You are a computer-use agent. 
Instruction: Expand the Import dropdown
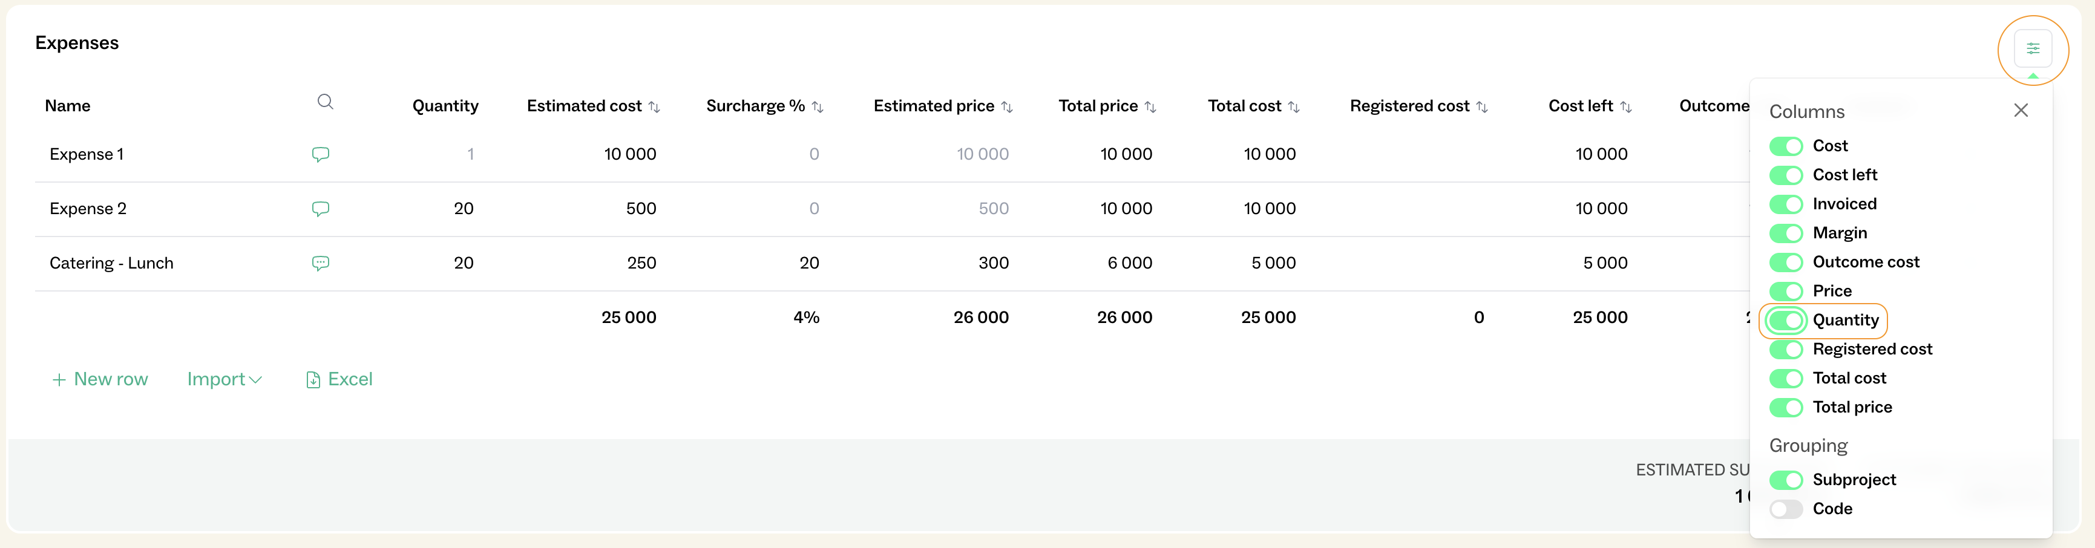click(x=225, y=379)
